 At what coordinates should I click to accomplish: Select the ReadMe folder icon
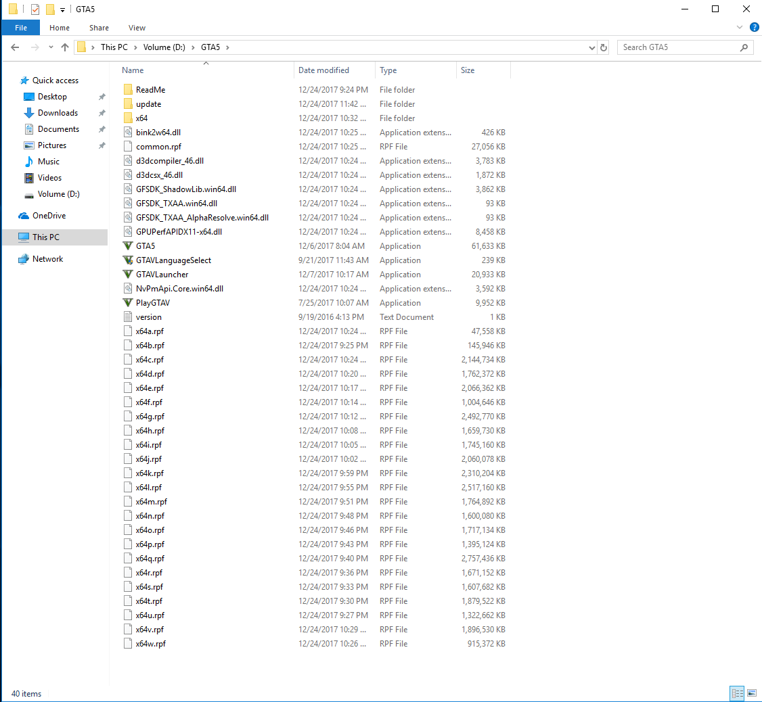(x=128, y=90)
